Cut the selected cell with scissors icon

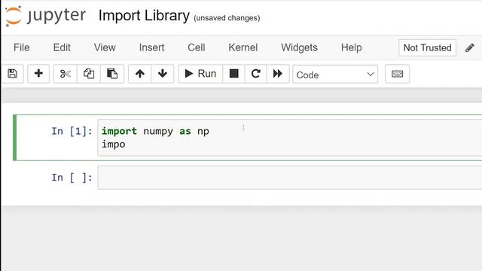[x=66, y=74]
